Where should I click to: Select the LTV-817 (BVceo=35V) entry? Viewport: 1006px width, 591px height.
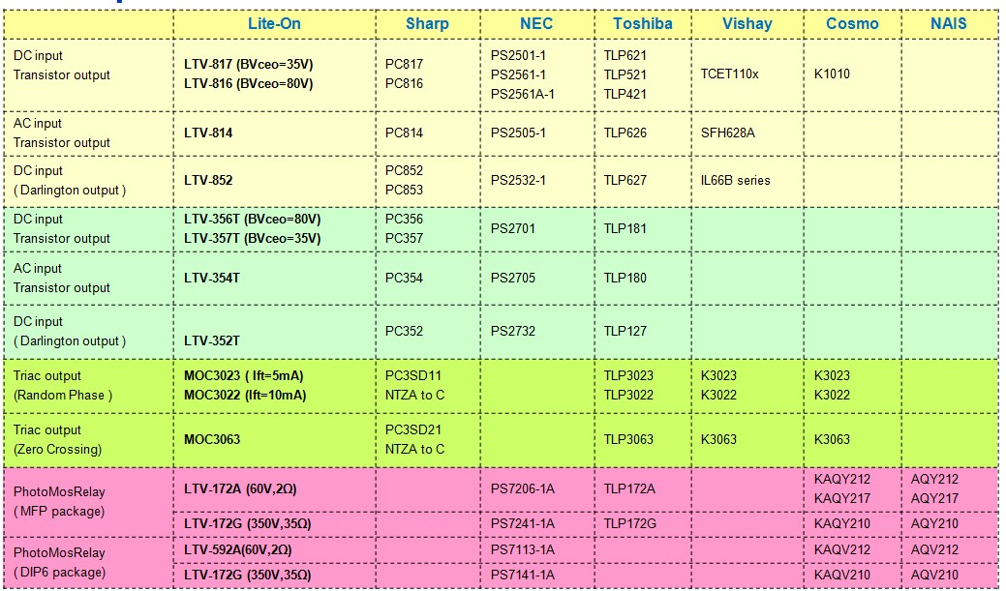tap(248, 64)
